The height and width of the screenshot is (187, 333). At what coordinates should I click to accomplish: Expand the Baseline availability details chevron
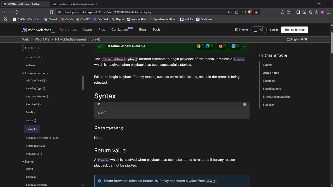(x=244, y=46)
